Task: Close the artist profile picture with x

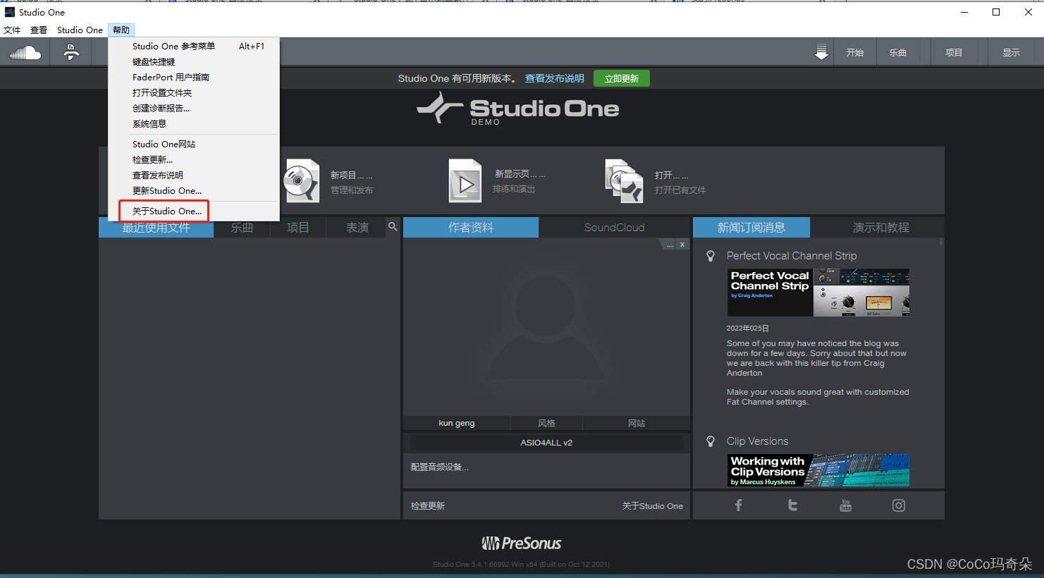Action: pyautogui.click(x=682, y=245)
